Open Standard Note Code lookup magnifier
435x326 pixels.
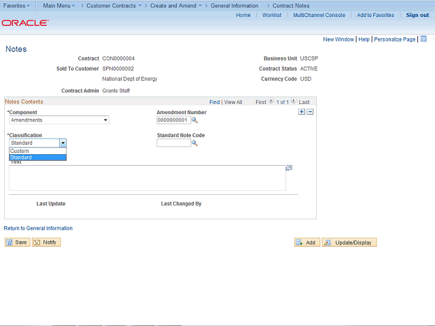pos(195,143)
